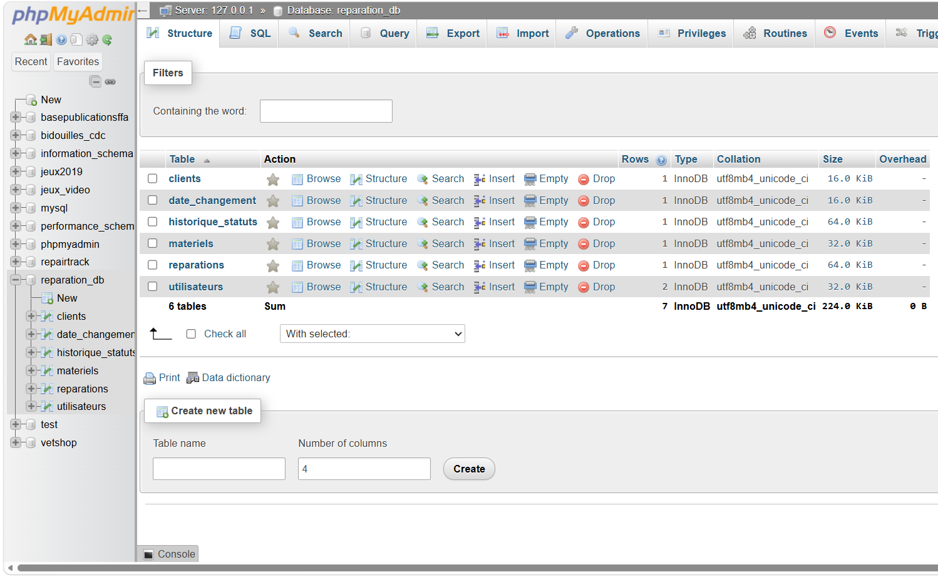Switch to the Export tab

click(452, 33)
